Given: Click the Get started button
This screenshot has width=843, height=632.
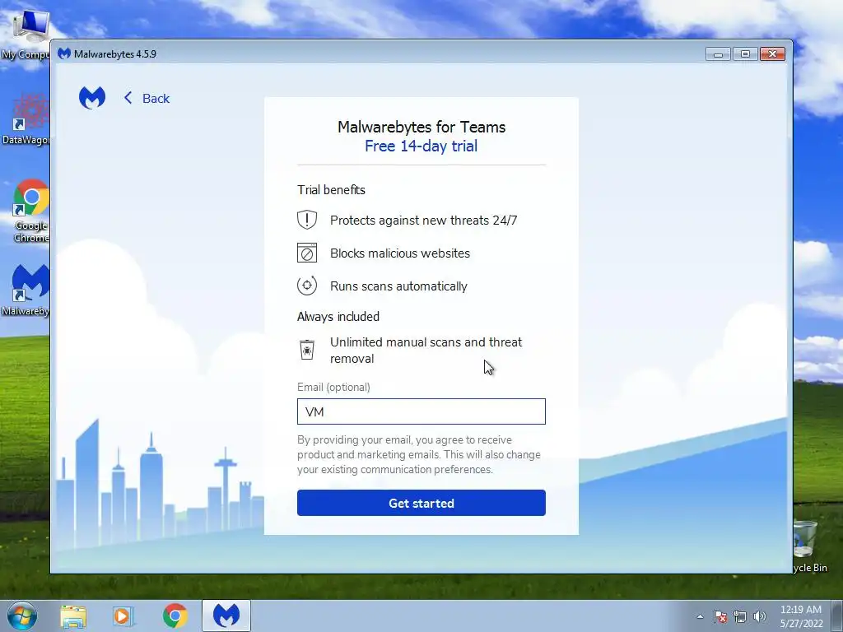Looking at the screenshot, I should 421,503.
